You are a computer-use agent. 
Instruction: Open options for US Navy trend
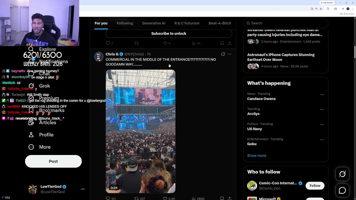click(x=322, y=124)
